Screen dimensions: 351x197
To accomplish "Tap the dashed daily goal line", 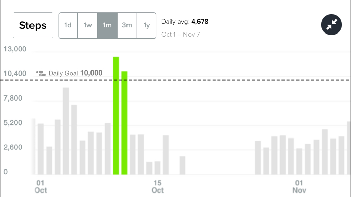I will (175, 80).
